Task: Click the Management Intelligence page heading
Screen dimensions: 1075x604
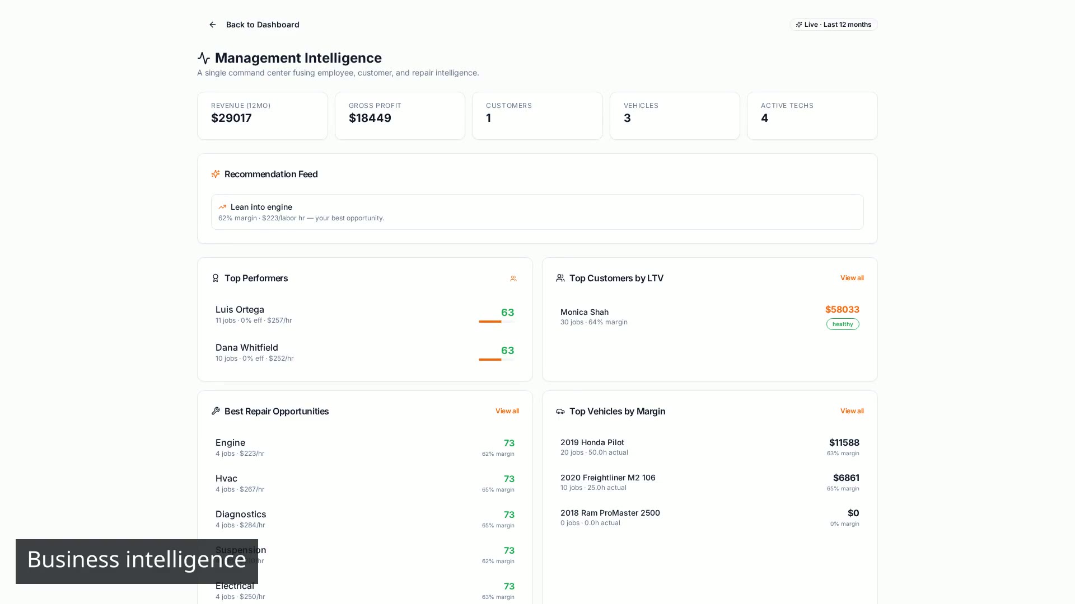Action: pos(298,58)
